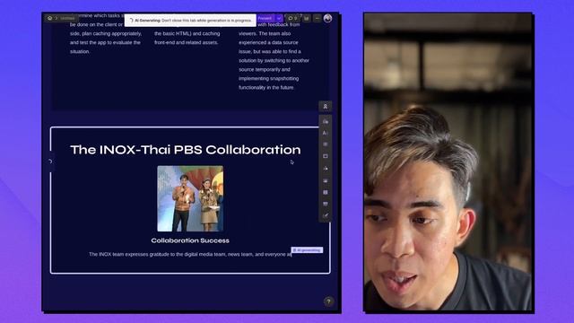Open the comments icon in top bar
The width and height of the screenshot is (574, 323).
point(292,18)
